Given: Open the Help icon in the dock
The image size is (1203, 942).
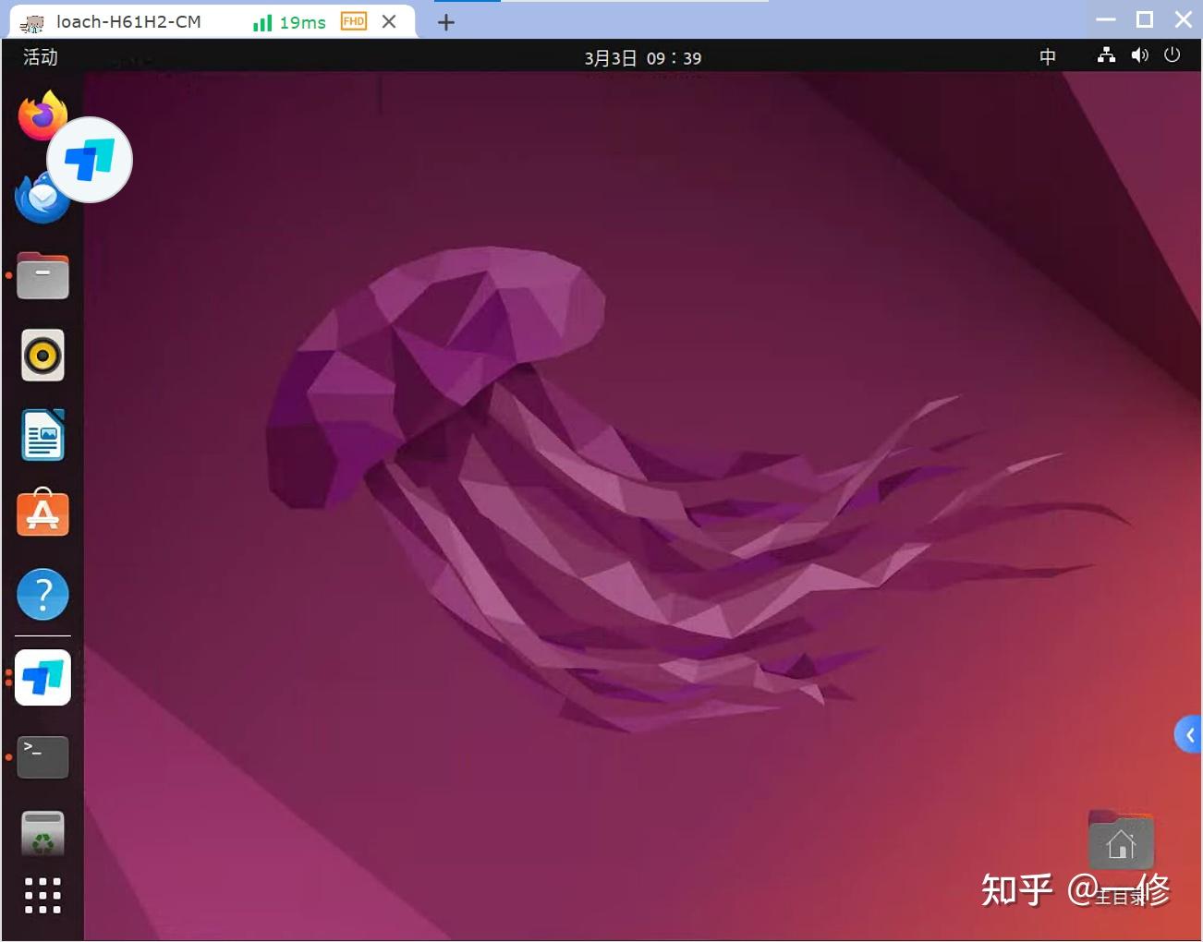Looking at the screenshot, I should (x=43, y=594).
